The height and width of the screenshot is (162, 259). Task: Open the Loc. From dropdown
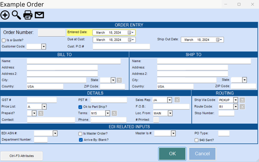pos(170,113)
